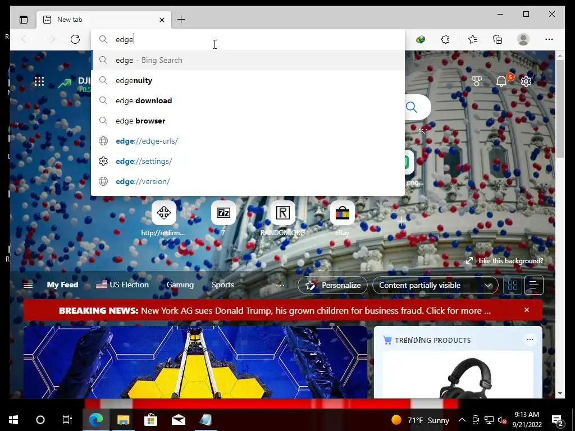The image size is (575, 431).
Task: Click the scrollbar down arrow
Action: [x=560, y=393]
